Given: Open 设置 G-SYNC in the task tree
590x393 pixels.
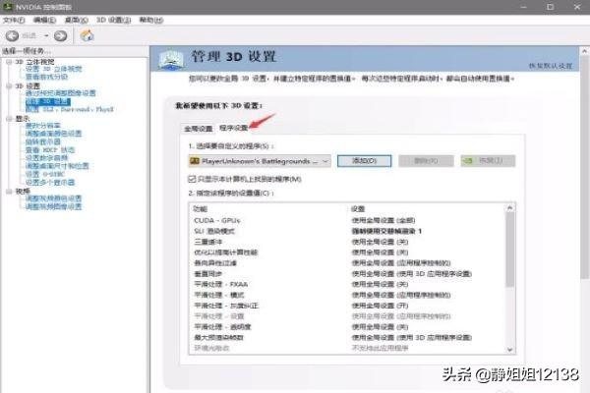Looking at the screenshot, I should coord(45,174).
